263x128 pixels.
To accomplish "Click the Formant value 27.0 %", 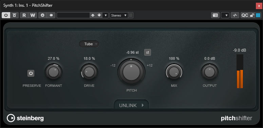I will click(54, 58).
